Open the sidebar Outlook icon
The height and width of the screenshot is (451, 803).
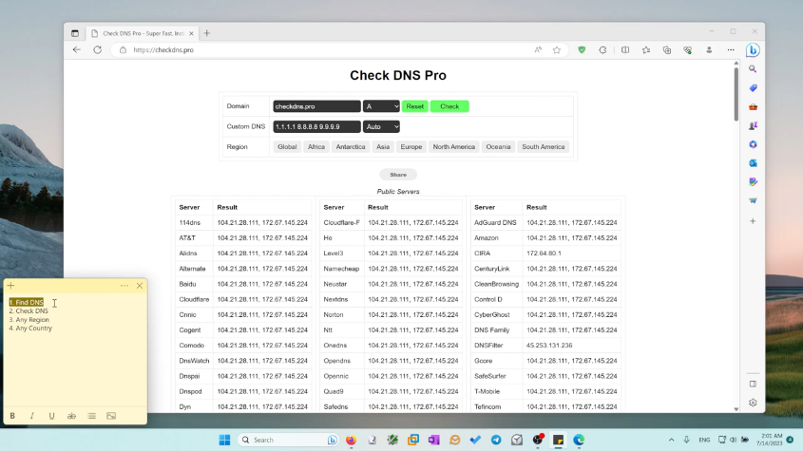click(753, 162)
